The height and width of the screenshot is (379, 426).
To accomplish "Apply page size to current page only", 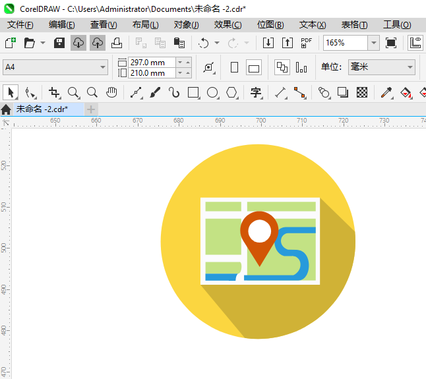I will (301, 67).
